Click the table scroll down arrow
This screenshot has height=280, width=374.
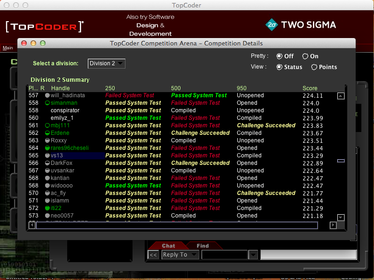341,217
